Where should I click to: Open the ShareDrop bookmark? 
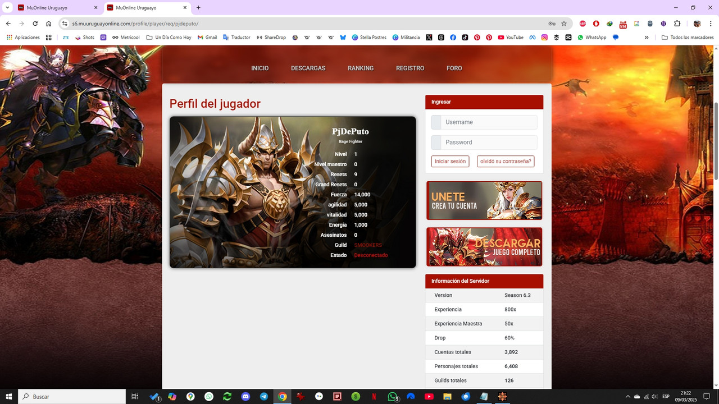pos(271,38)
